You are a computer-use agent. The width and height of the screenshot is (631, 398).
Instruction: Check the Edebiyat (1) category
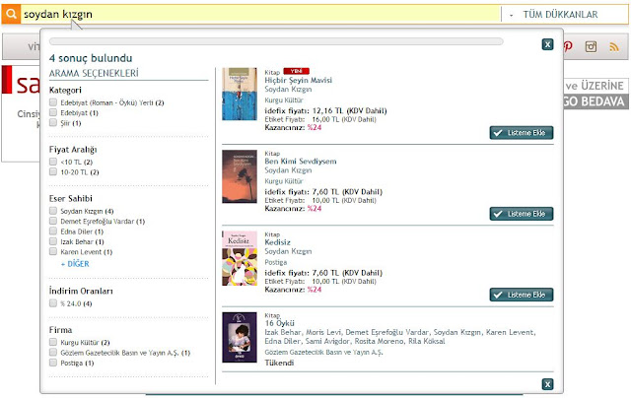[53, 112]
